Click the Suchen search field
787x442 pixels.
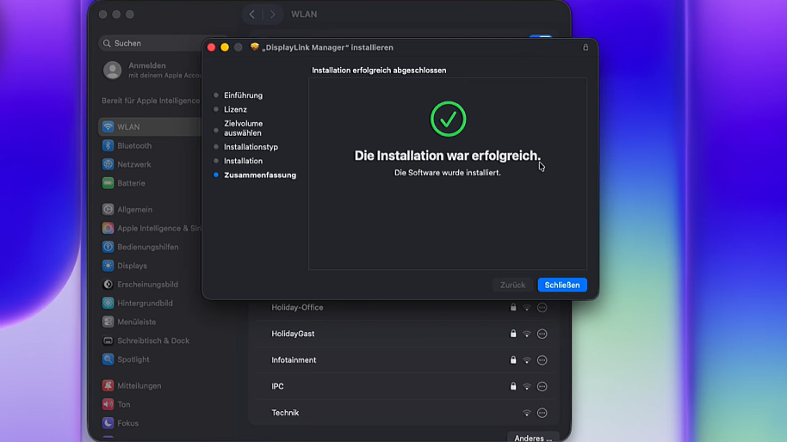[x=152, y=43]
